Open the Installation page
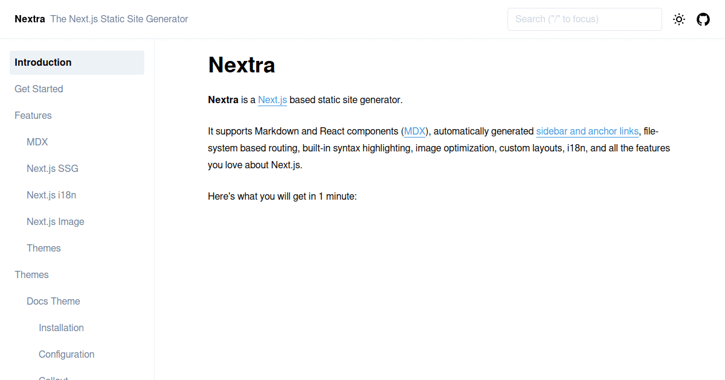 tap(61, 328)
